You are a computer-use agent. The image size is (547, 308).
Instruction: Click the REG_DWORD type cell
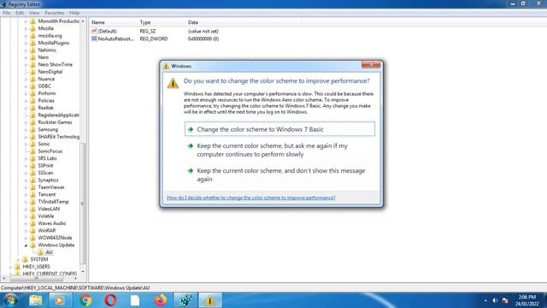pyautogui.click(x=154, y=38)
